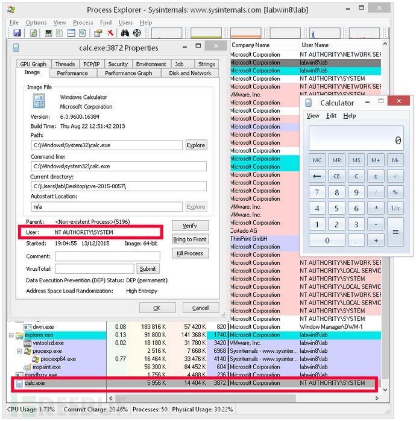This screenshot has height=421, width=416.
Task: Click the 'Processes: 50' status bar entry
Action: click(x=150, y=410)
